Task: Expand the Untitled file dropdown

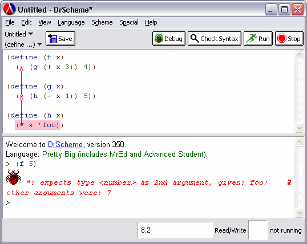Action: (x=19, y=34)
